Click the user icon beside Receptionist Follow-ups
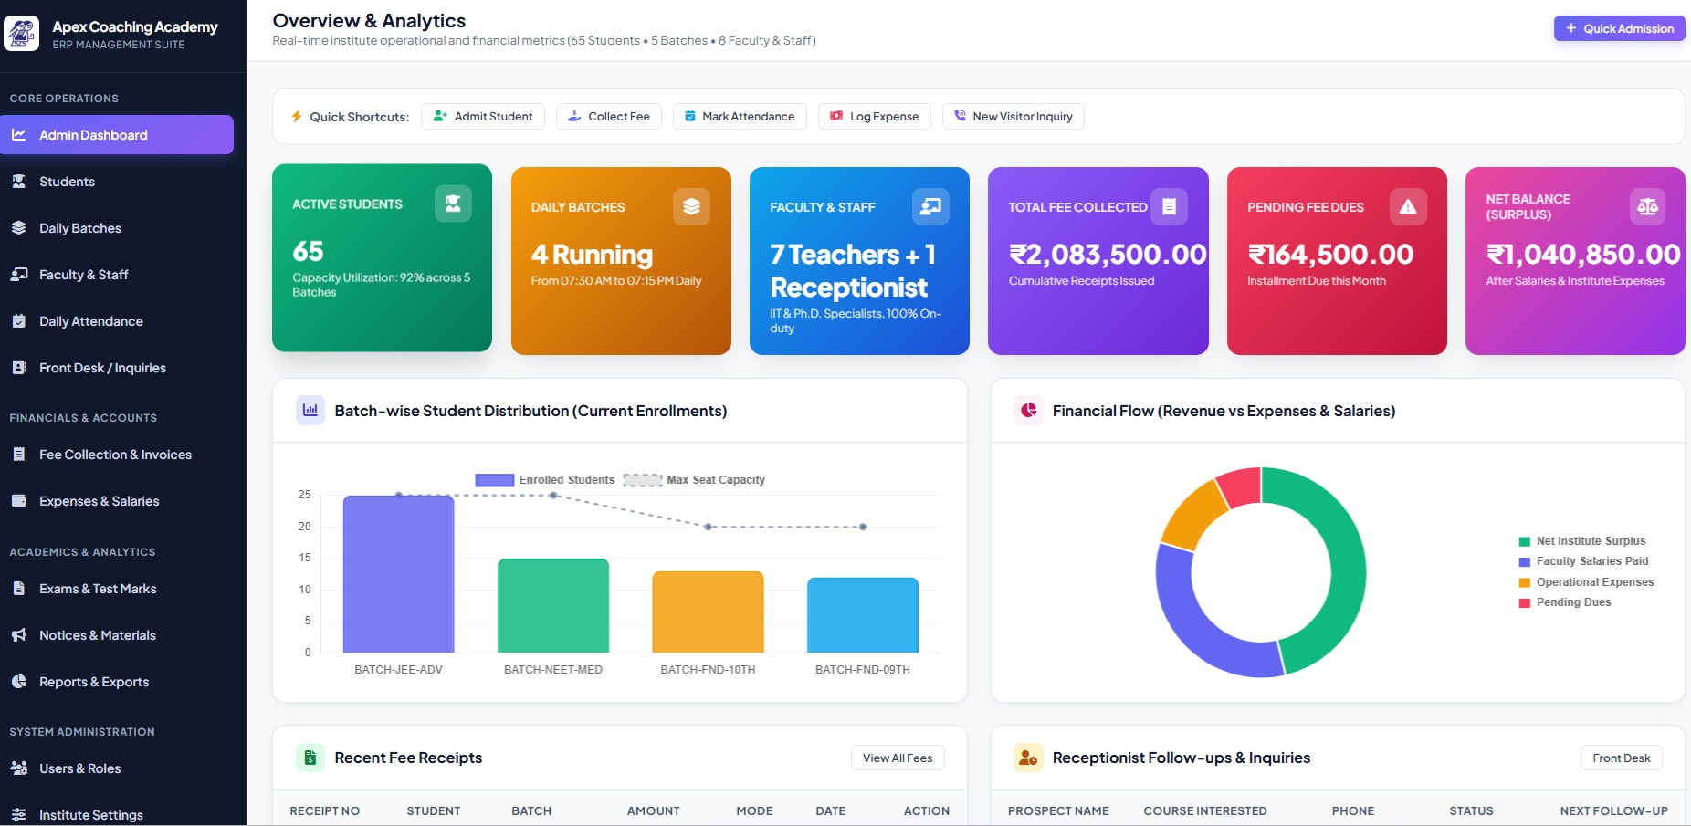1691x826 pixels. pyautogui.click(x=1029, y=758)
